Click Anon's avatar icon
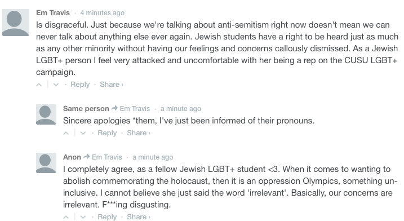The height and width of the screenshot is (221, 404). (x=46, y=163)
